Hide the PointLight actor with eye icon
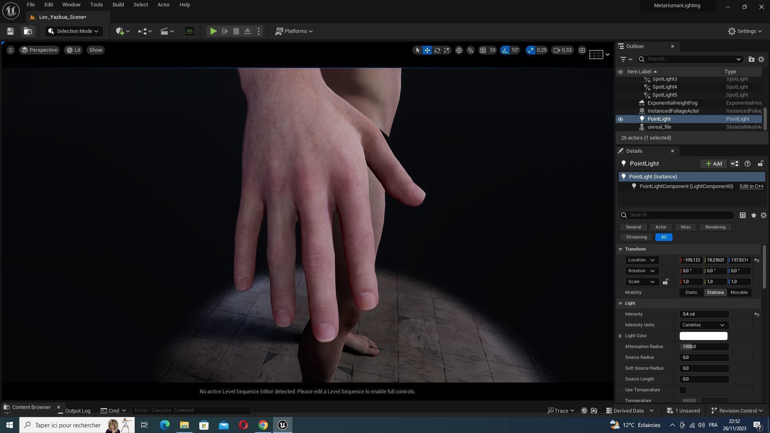 tap(620, 119)
